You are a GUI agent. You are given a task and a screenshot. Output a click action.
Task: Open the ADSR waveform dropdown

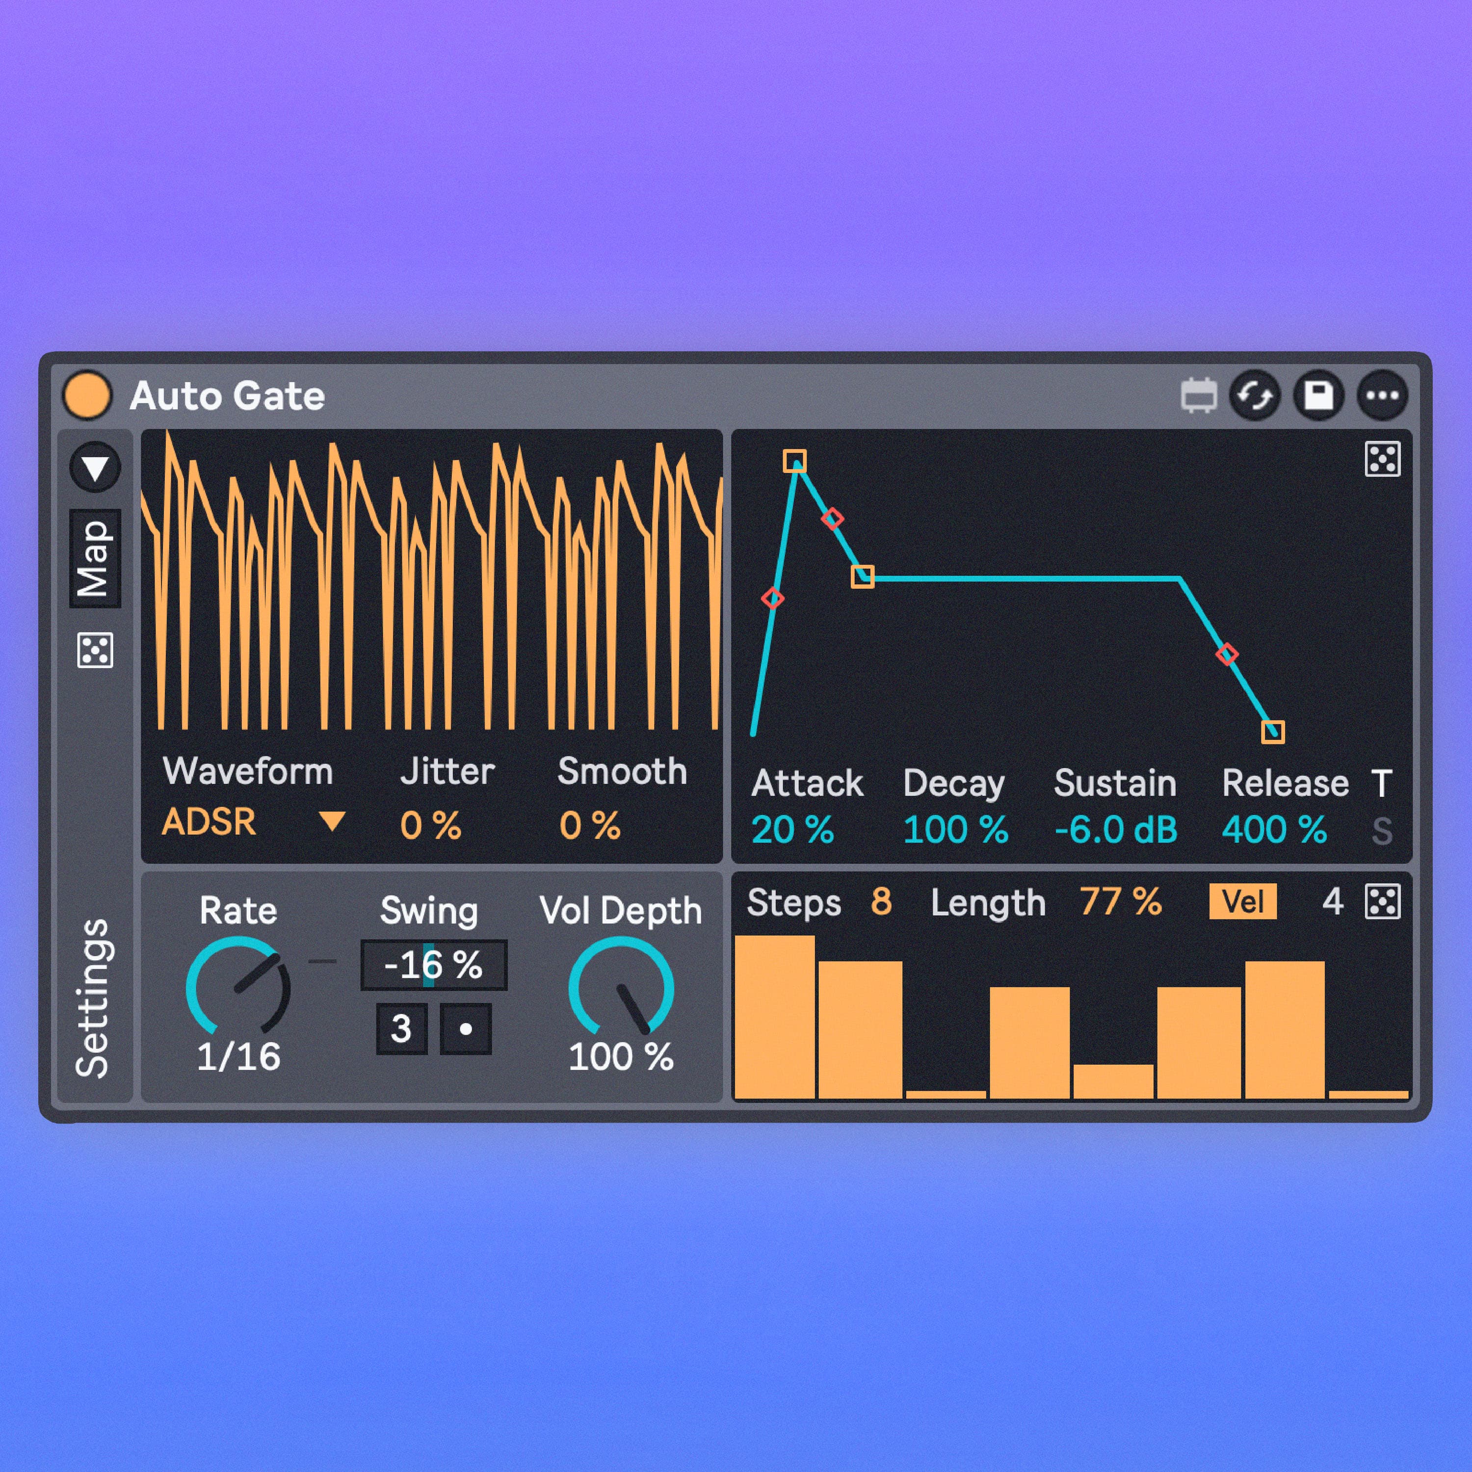pos(254,822)
